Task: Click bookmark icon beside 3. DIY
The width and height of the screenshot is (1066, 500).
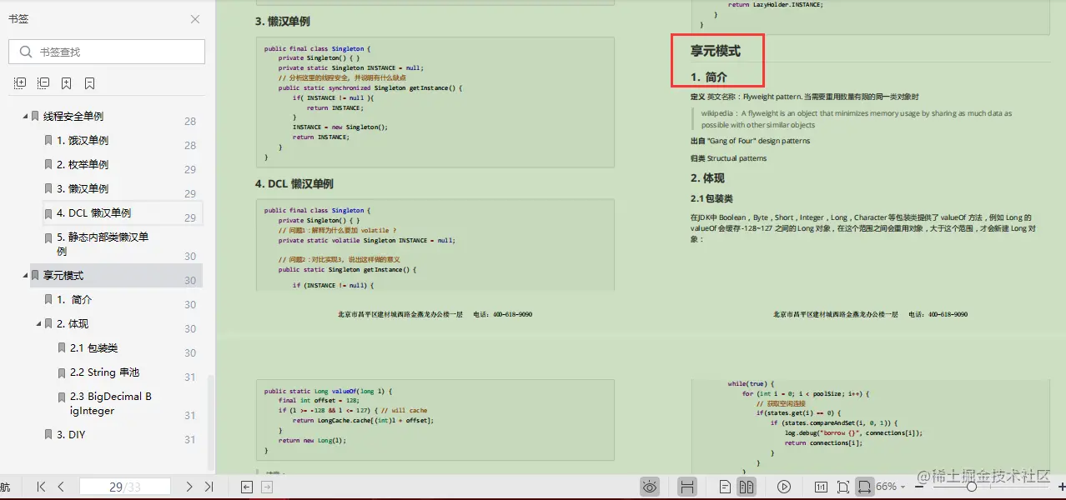Action: point(48,435)
